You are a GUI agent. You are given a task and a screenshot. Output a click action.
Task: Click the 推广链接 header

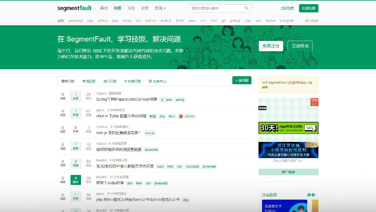coord(288,172)
